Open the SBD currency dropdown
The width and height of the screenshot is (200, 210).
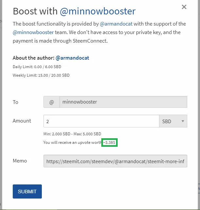click(173, 121)
